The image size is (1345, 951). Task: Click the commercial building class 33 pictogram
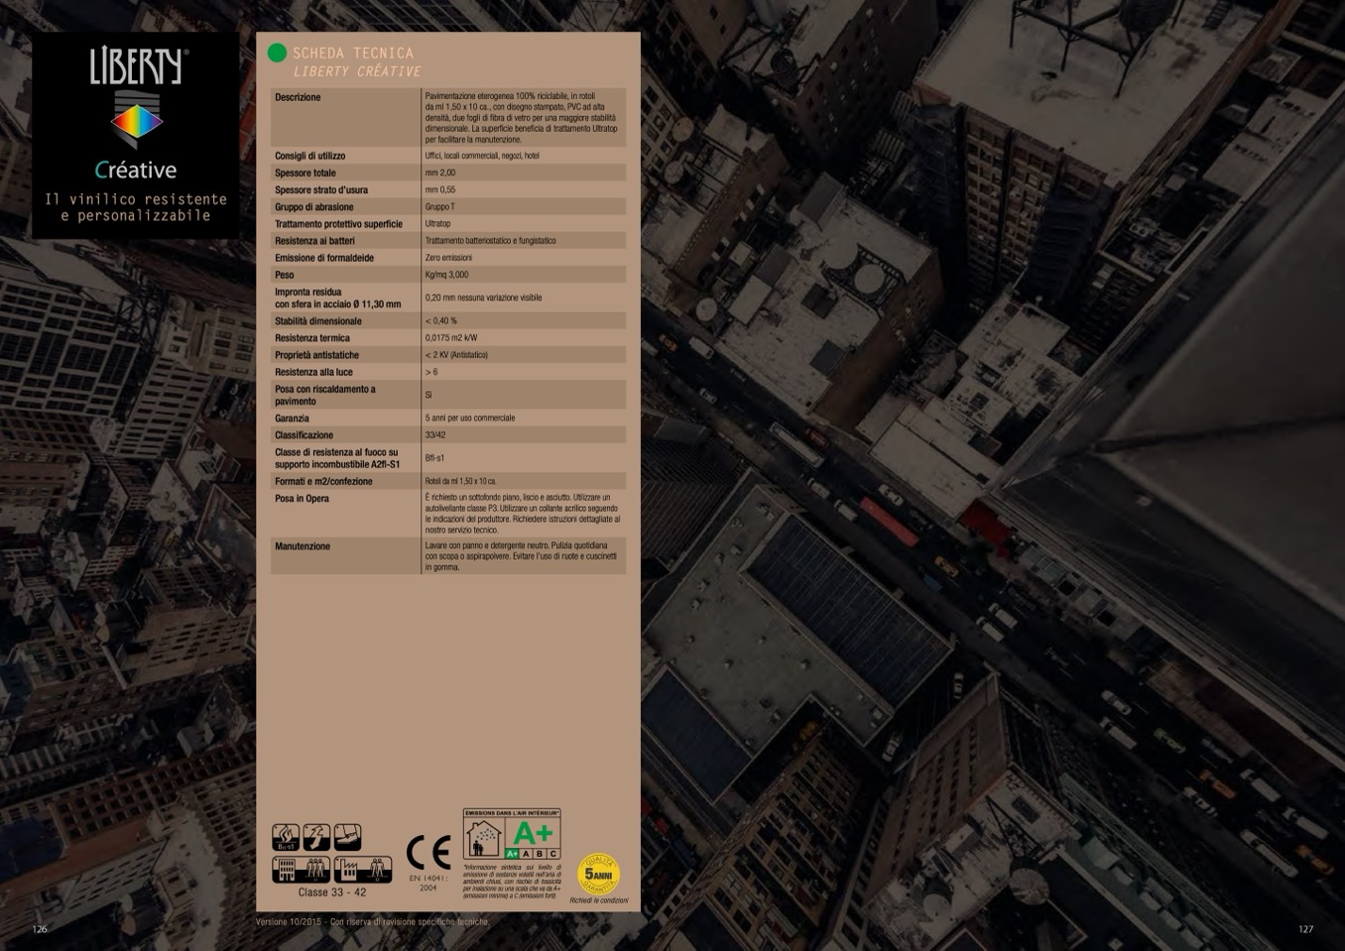301,870
